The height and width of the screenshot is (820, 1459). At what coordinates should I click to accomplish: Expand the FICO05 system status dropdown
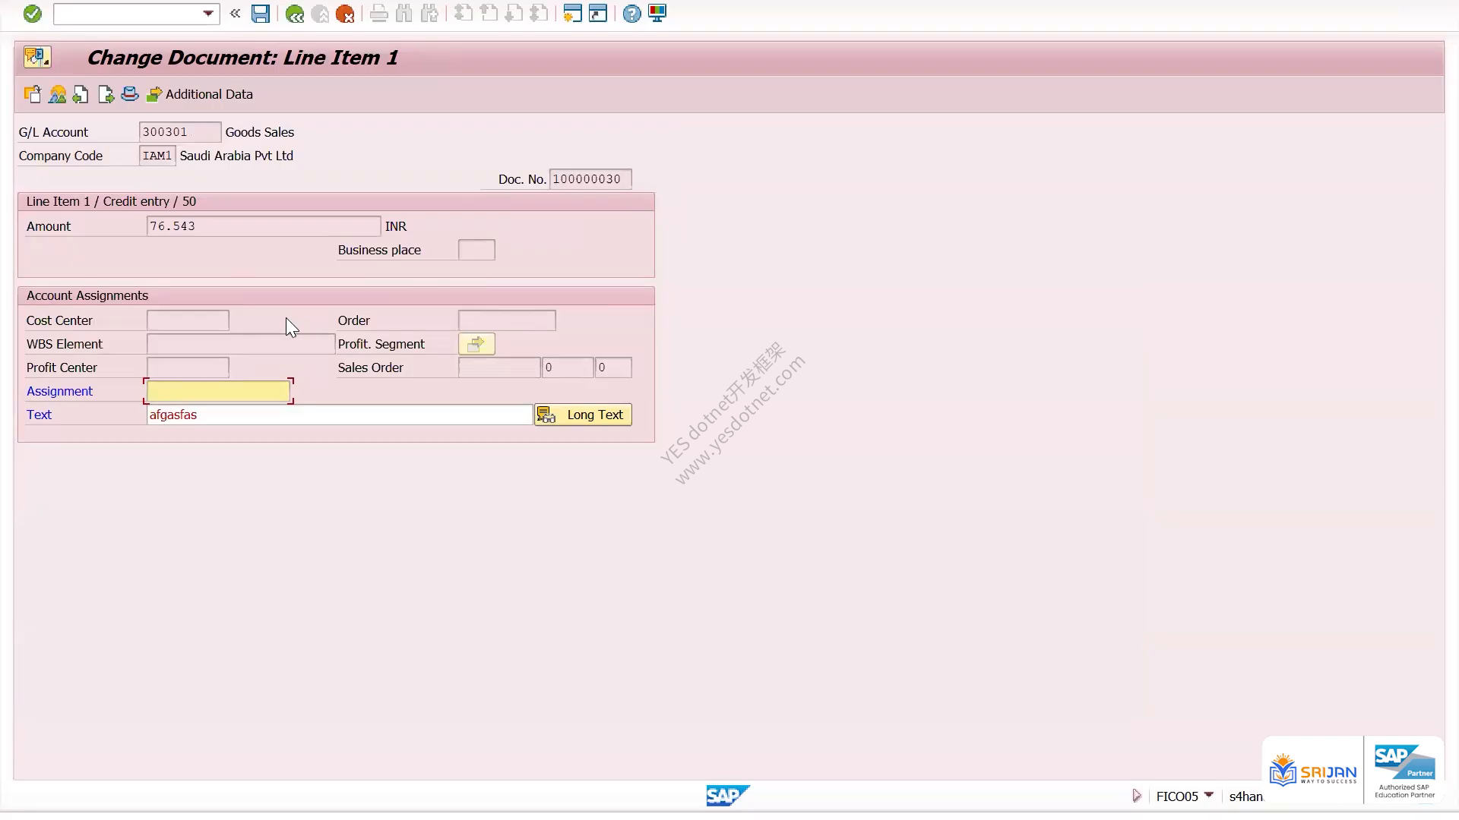[x=1209, y=795]
